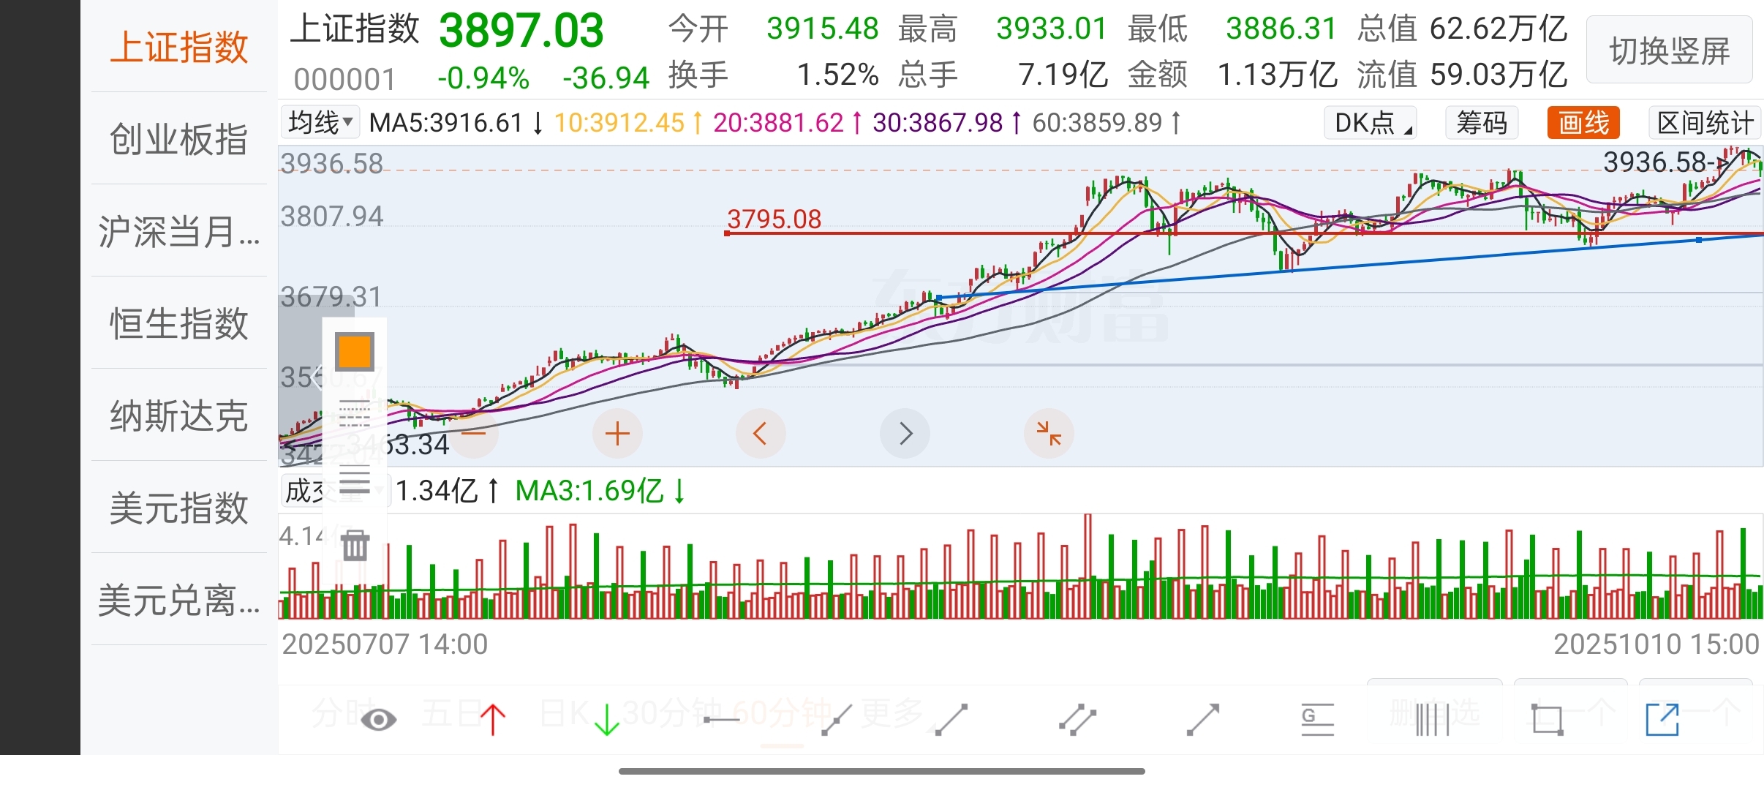The image size is (1764, 790).
Task: Select the rectangle drawing tool
Action: 1548,720
